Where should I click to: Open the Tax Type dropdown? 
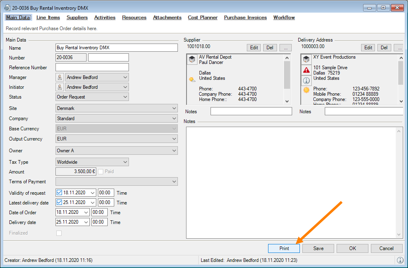coord(92,162)
